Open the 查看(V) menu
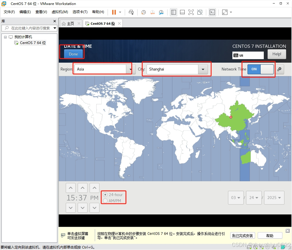The image size is (292, 250). pyautogui.click(x=41, y=12)
